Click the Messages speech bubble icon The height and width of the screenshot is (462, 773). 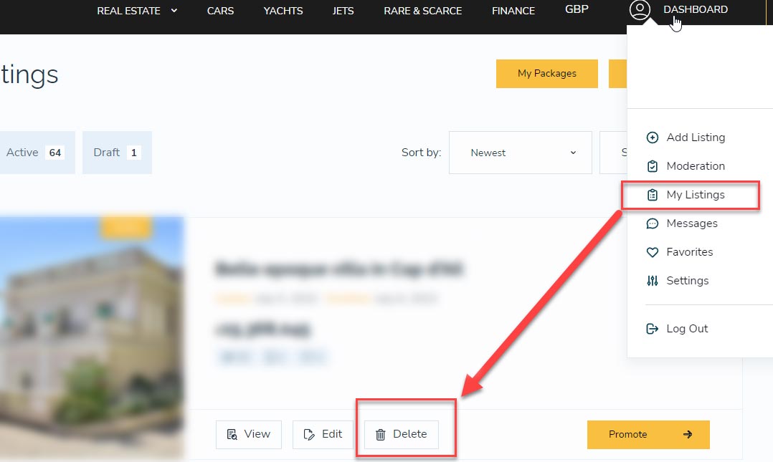click(652, 223)
